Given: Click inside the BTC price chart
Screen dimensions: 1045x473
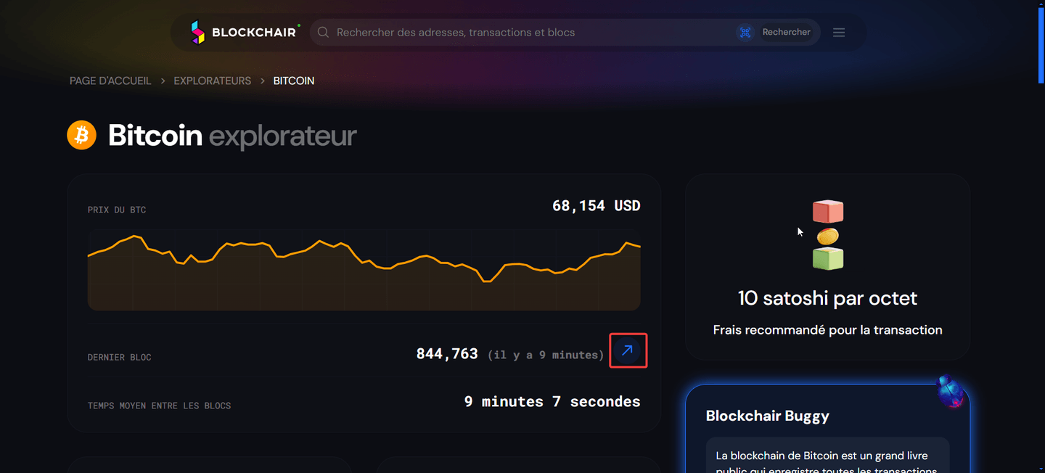Looking at the screenshot, I should pyautogui.click(x=363, y=272).
